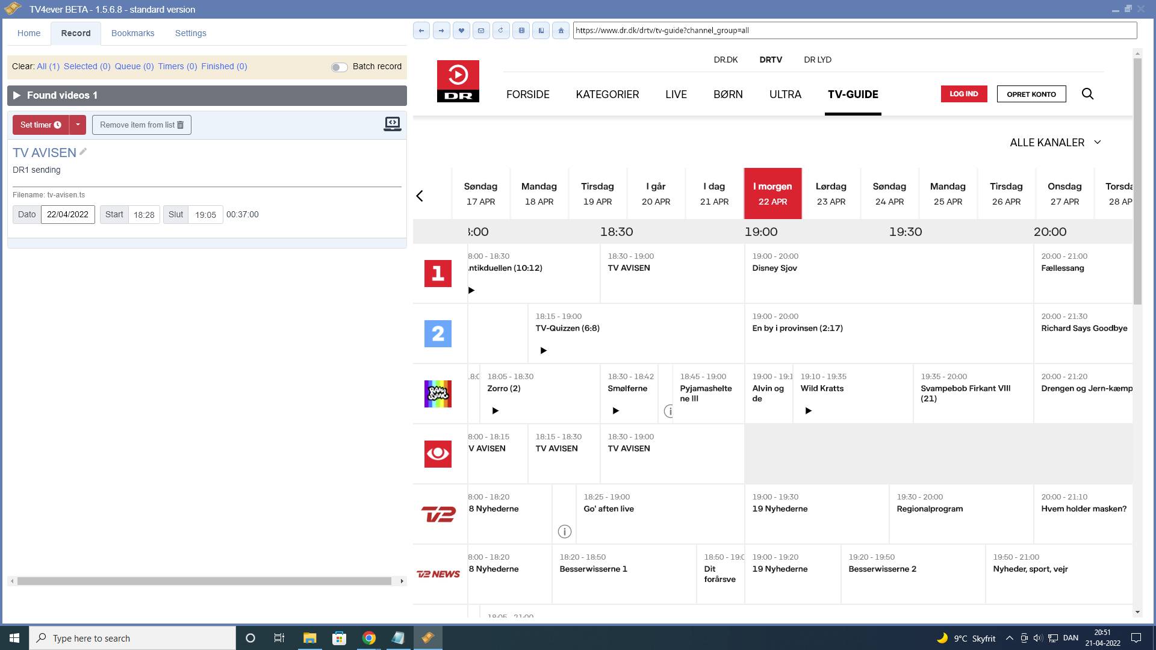This screenshot has width=1156, height=650.
Task: Switch to the Home tab
Action: click(29, 33)
